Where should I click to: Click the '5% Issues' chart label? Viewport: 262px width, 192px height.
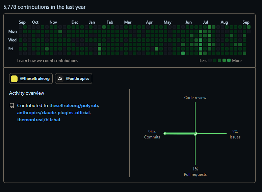[x=235, y=134]
